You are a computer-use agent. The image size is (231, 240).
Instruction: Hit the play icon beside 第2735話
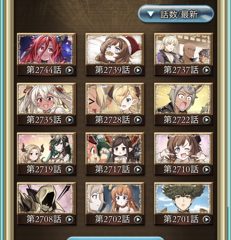(69, 120)
